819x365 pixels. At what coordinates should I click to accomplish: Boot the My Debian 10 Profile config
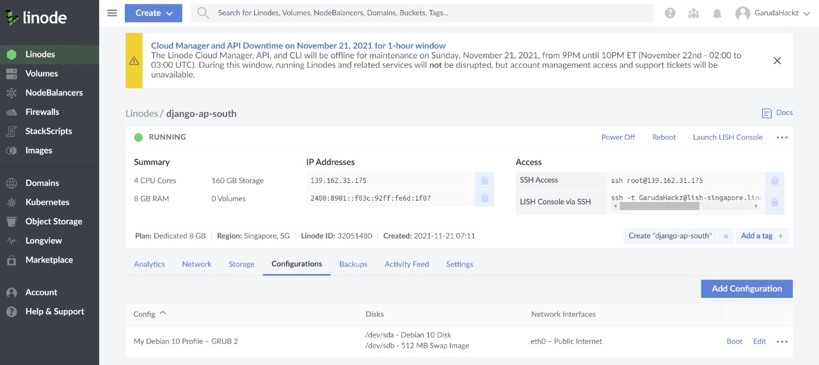click(735, 341)
